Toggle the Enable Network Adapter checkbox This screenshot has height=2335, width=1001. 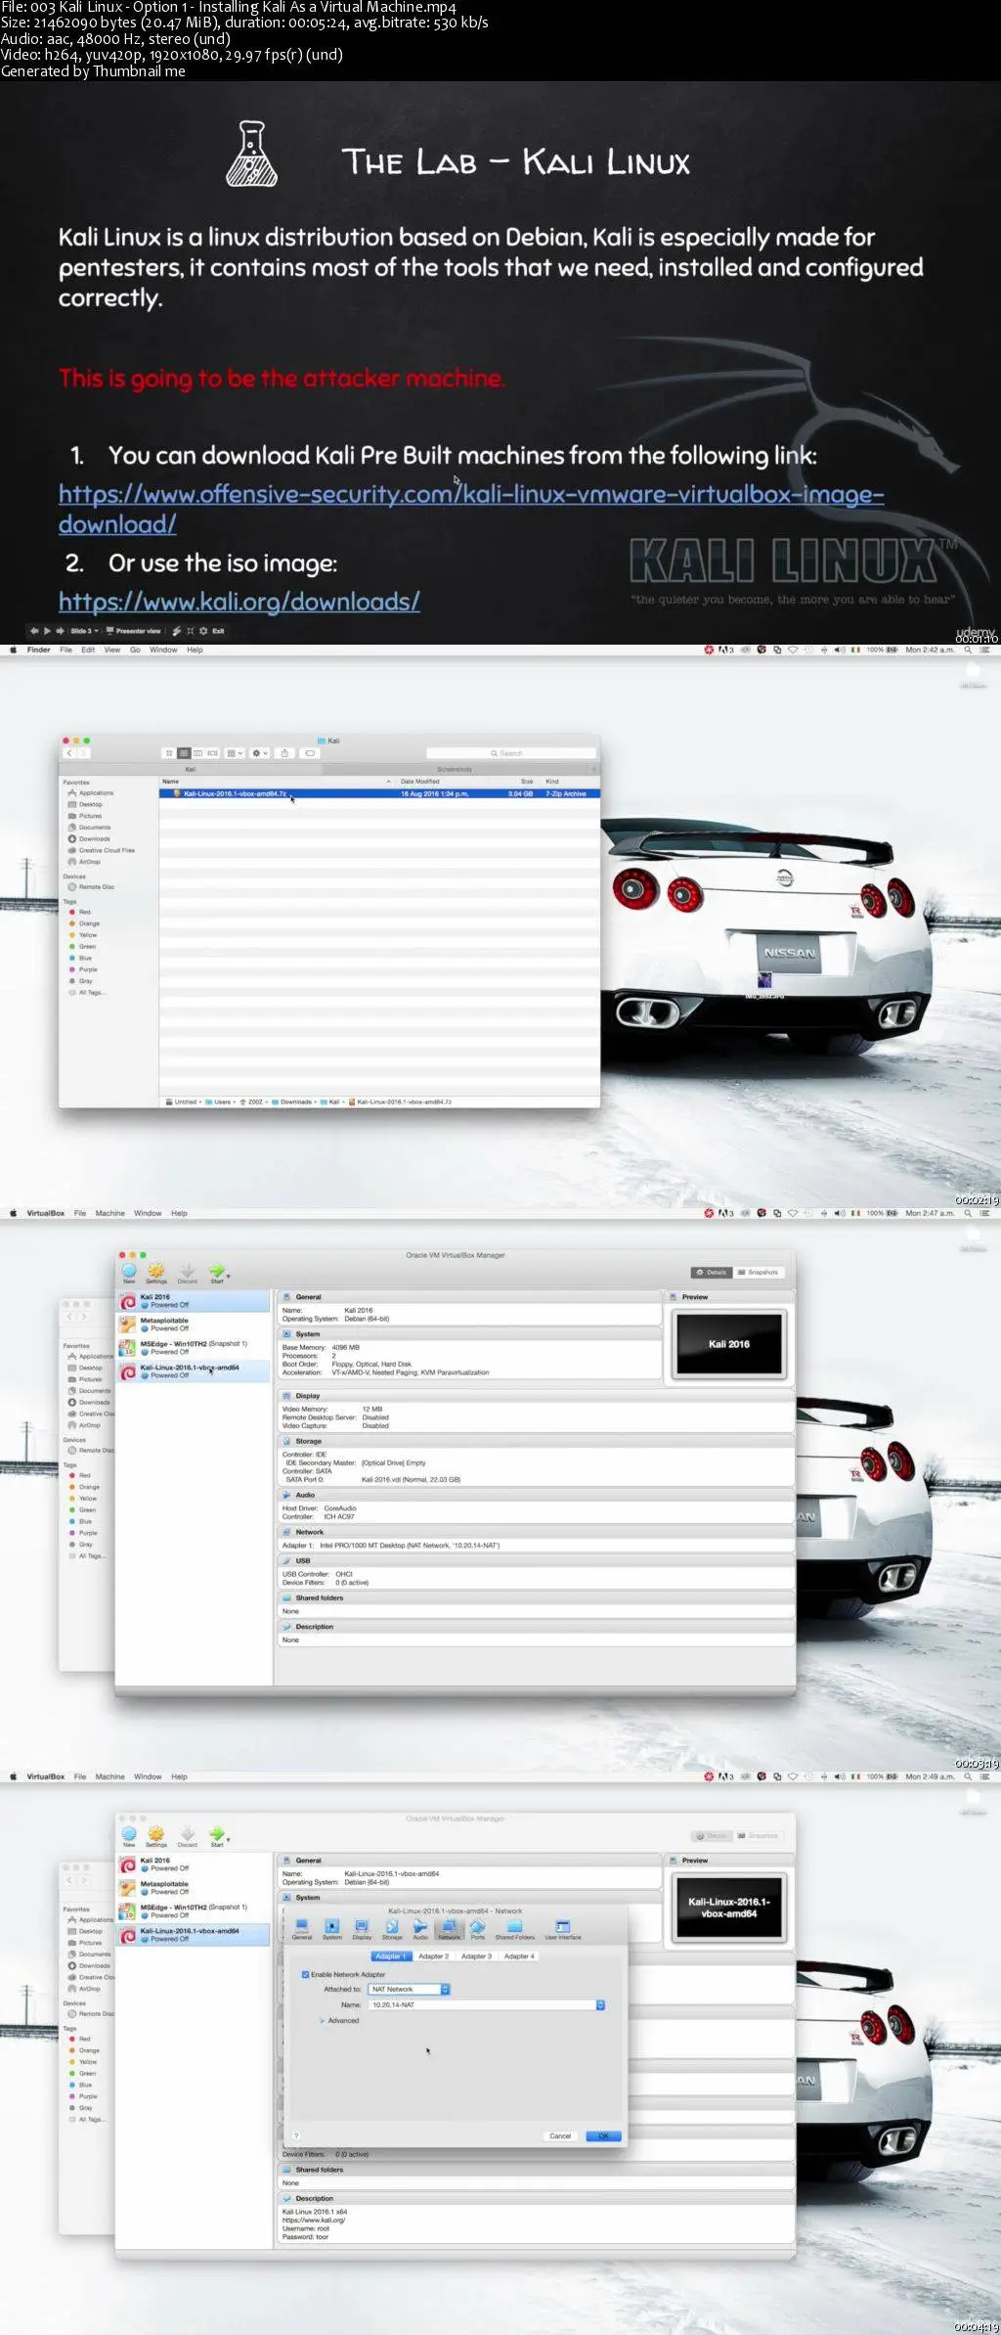tap(306, 1974)
